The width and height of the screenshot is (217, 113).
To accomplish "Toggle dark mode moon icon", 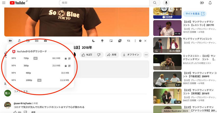I will coord(93,41).
